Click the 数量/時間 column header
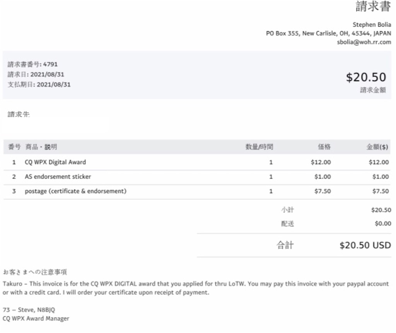Image resolution: width=396 pixels, height=333 pixels. click(x=259, y=147)
